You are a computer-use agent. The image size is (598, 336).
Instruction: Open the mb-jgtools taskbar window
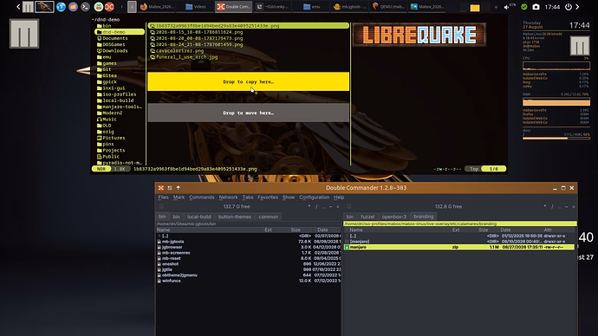[350, 7]
